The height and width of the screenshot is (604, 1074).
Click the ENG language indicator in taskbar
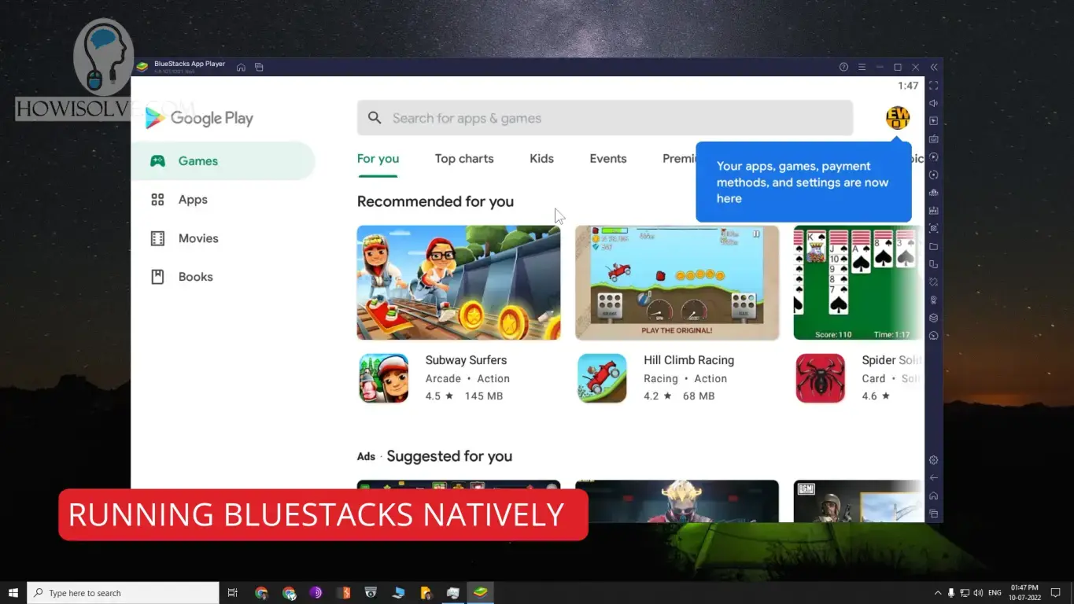pyautogui.click(x=995, y=593)
